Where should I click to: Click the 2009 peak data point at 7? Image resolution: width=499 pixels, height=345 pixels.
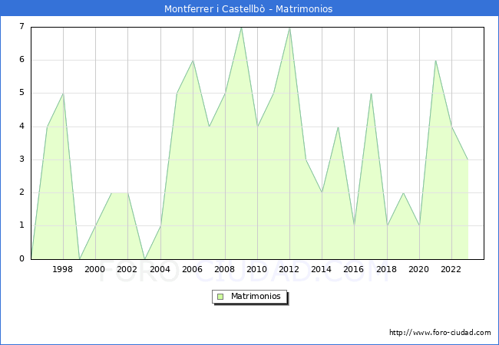241,28
